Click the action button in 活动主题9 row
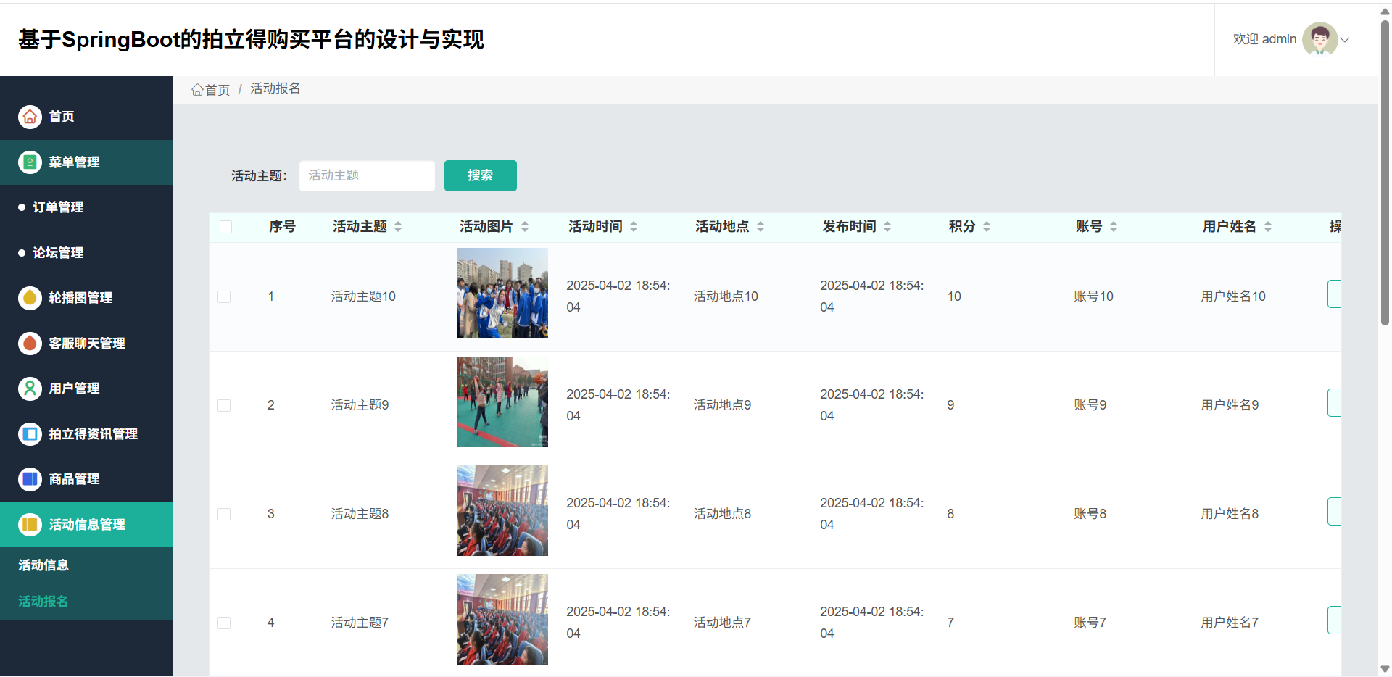The image size is (1392, 677). pyautogui.click(x=1335, y=402)
